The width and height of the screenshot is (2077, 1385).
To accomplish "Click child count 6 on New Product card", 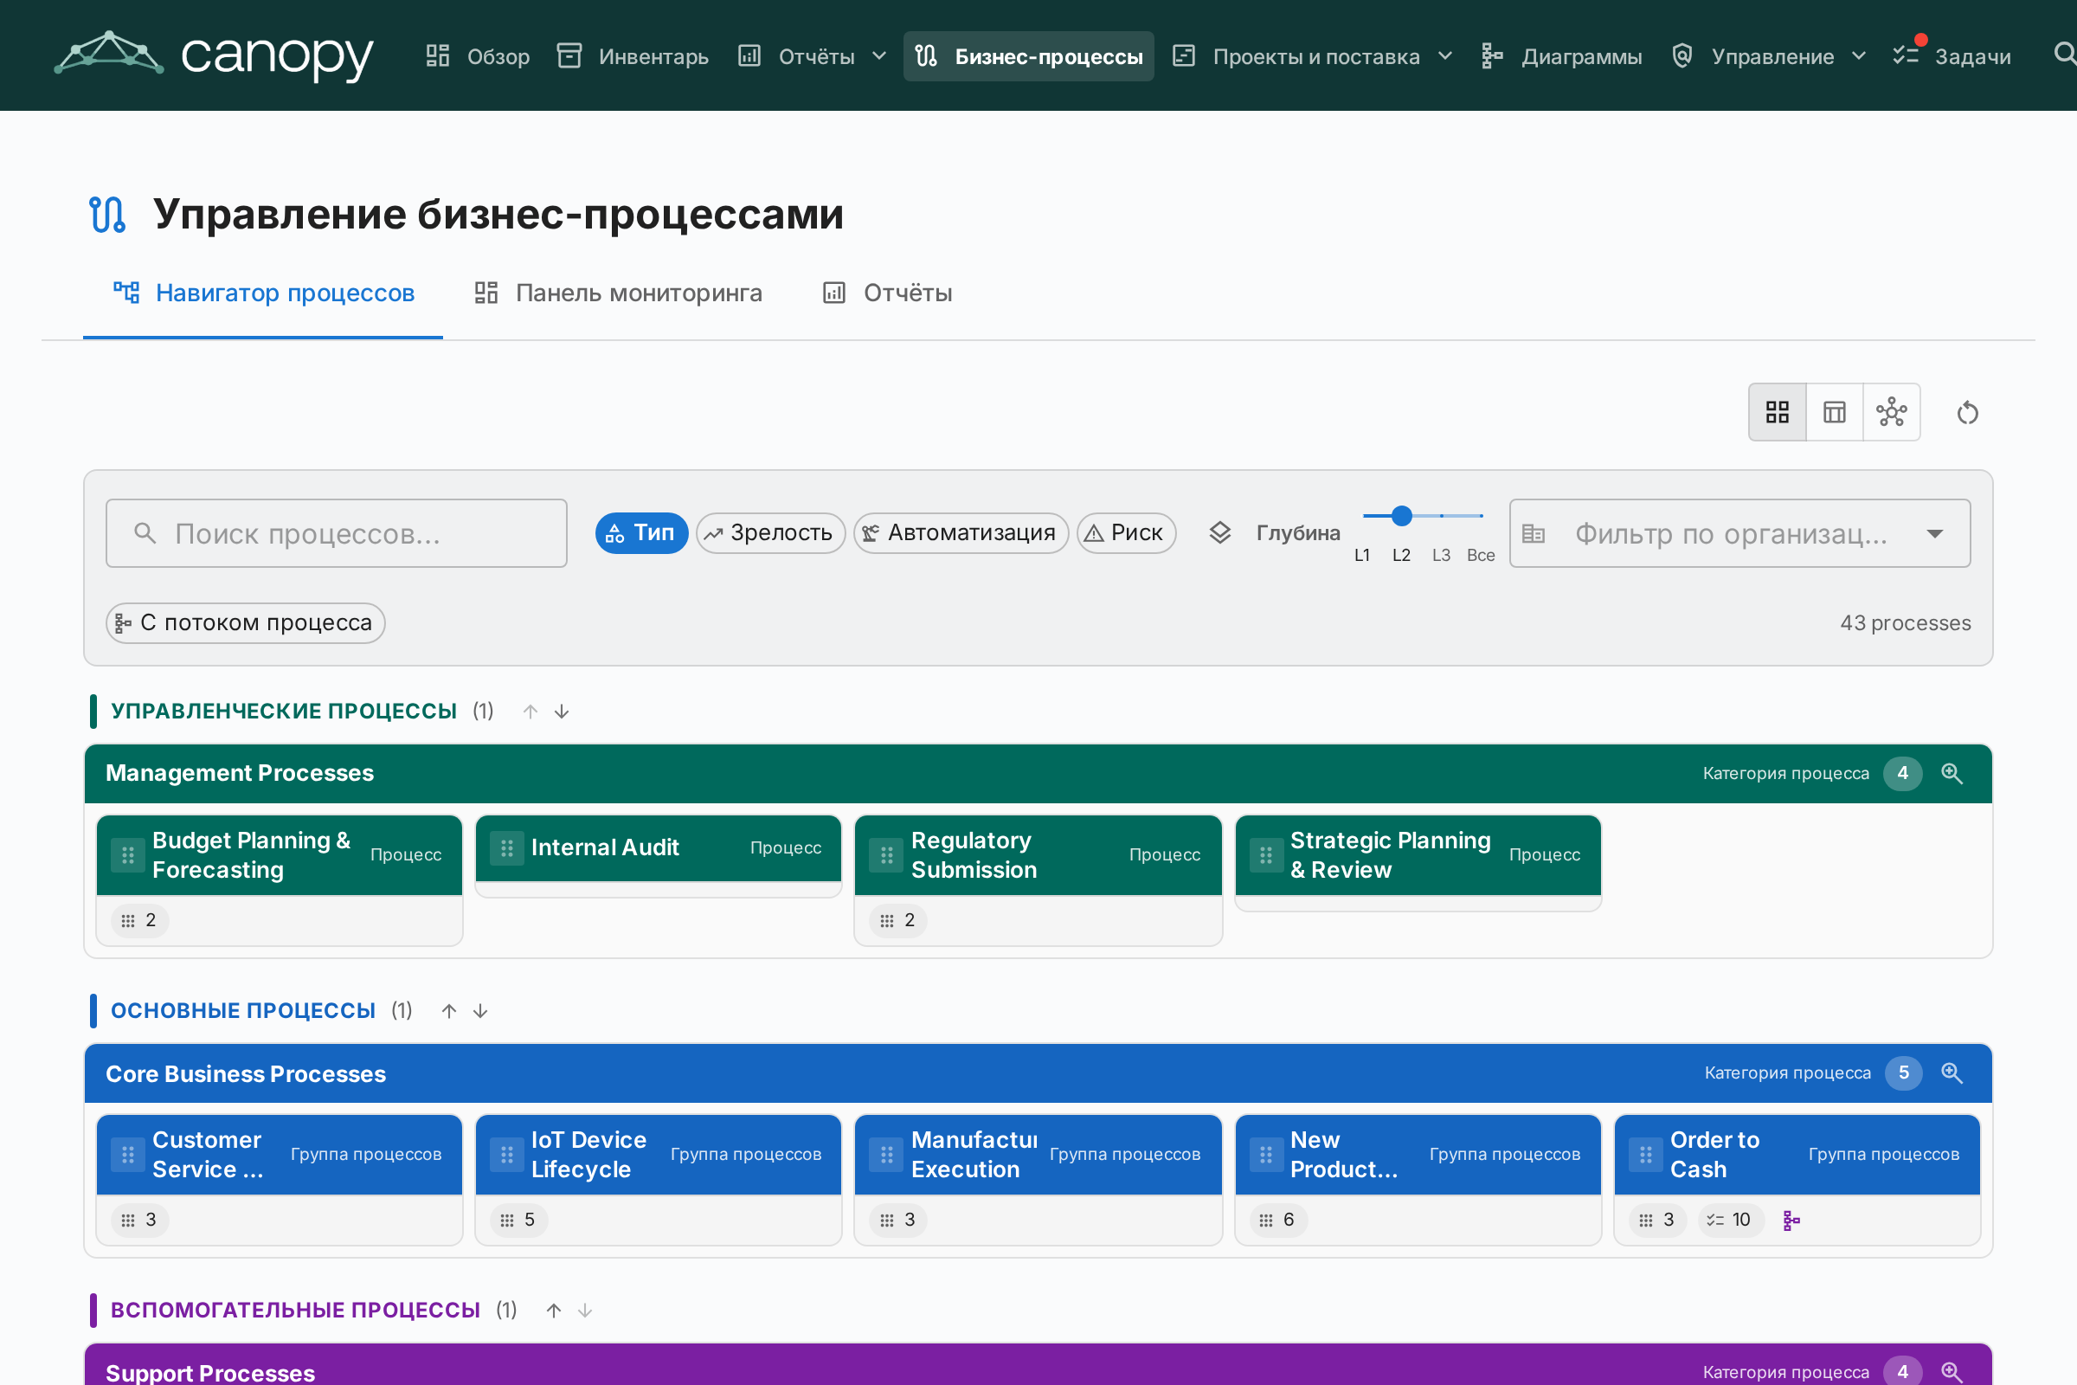I will point(1277,1220).
